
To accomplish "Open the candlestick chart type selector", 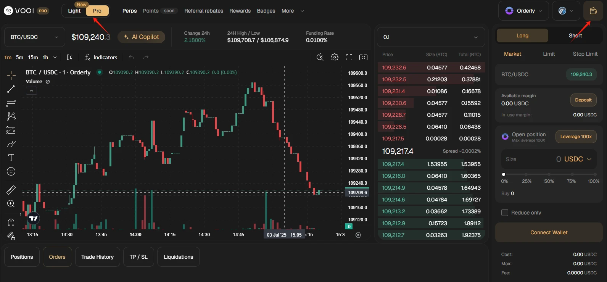I will click(69, 57).
